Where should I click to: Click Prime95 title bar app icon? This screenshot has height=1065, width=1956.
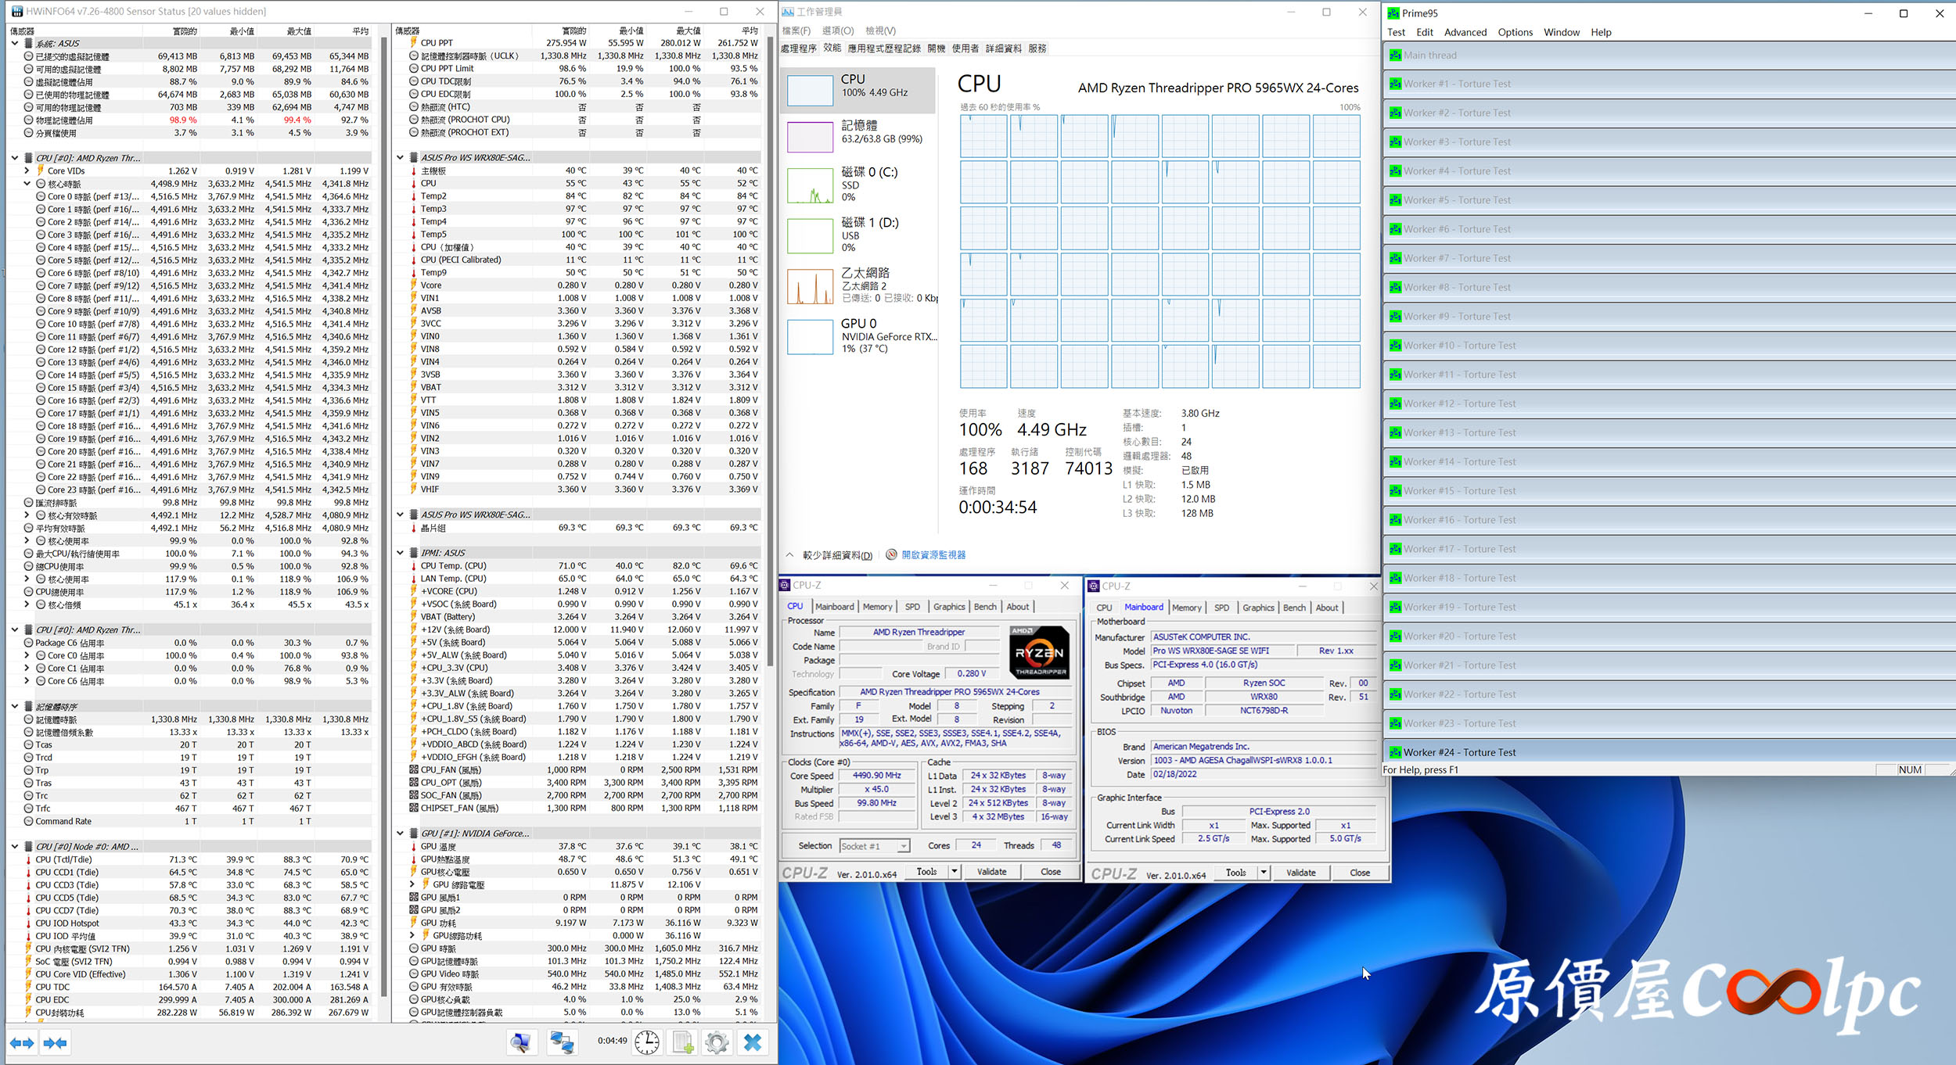(1393, 13)
